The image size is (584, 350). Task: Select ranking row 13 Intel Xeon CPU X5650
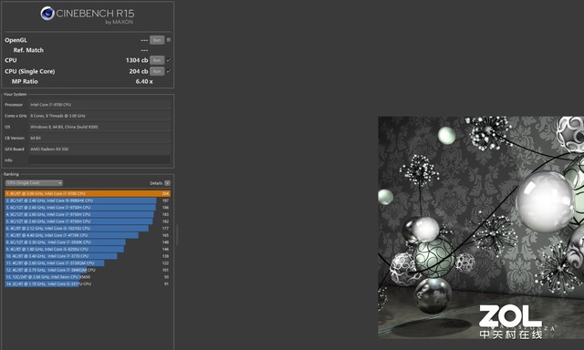[88, 277]
